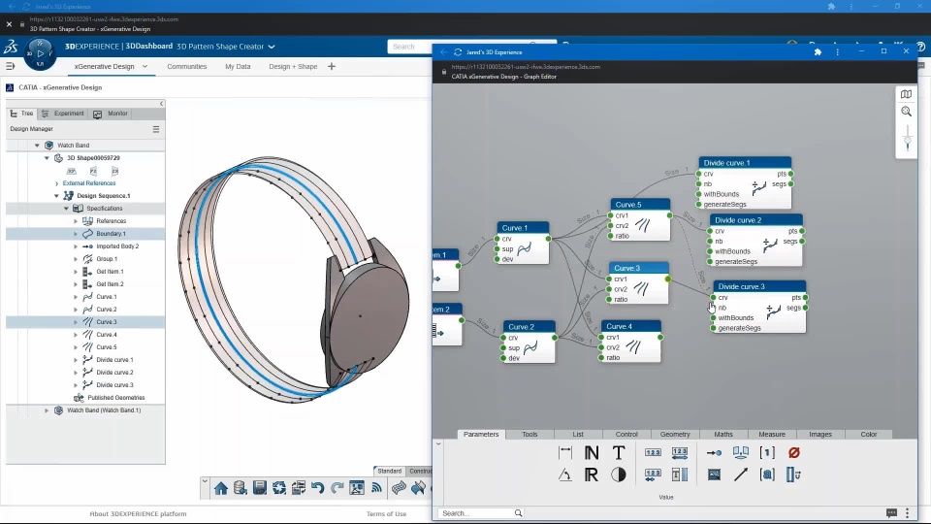
Task: Click the RSS feed style icon
Action: 376,488
